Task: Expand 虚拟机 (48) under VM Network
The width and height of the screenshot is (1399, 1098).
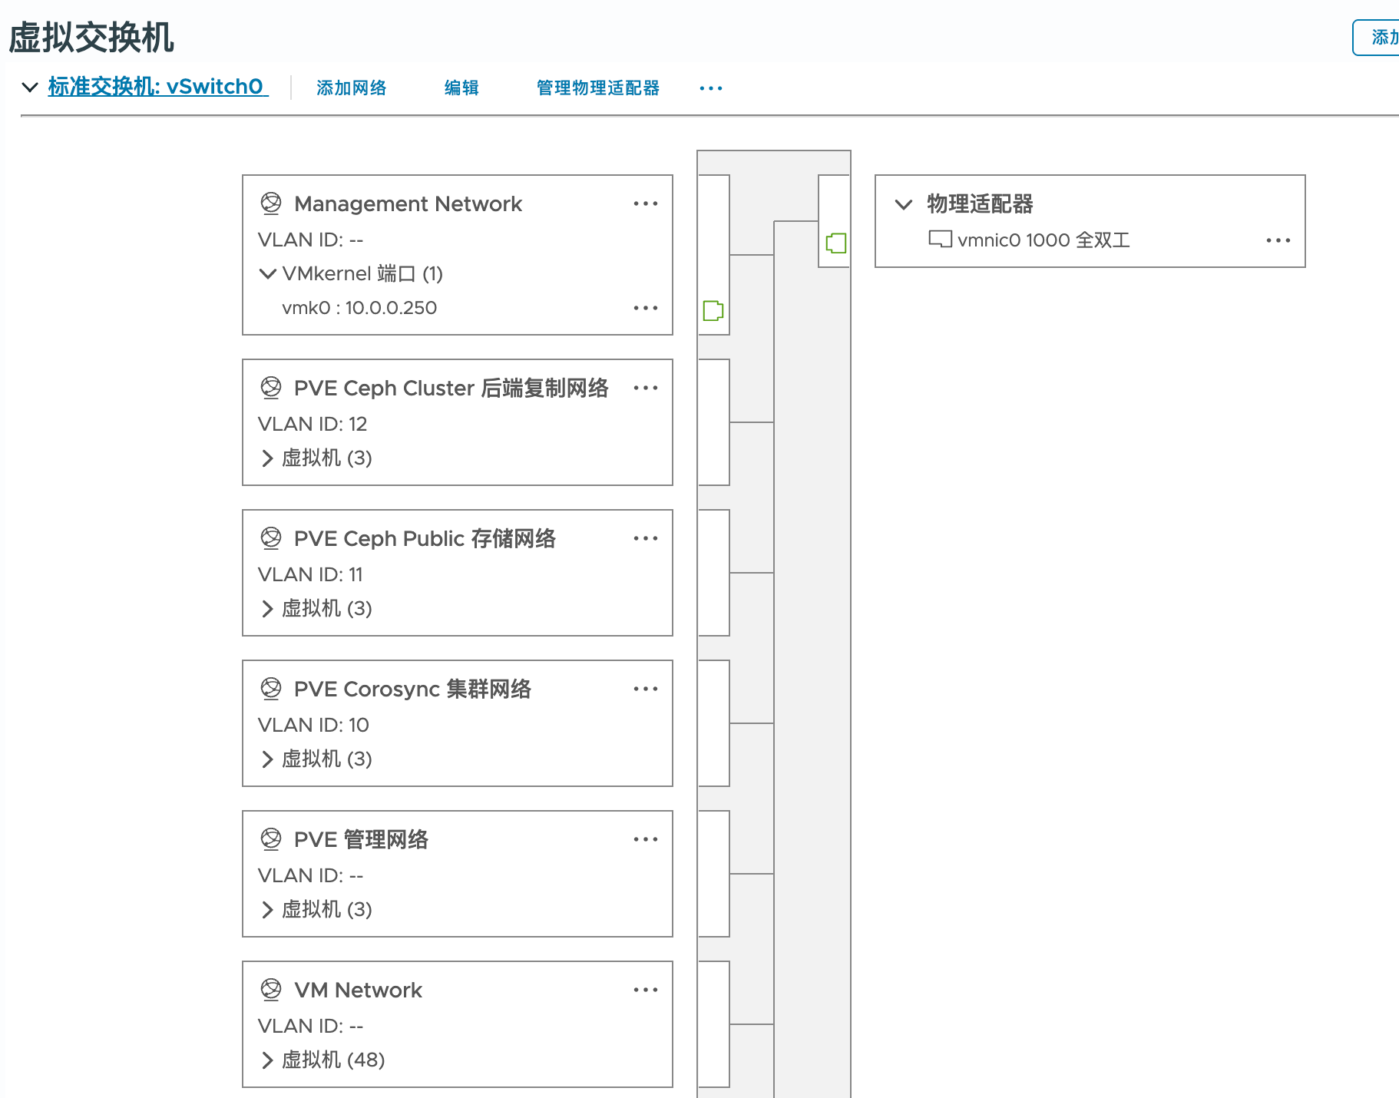Action: click(x=267, y=1060)
